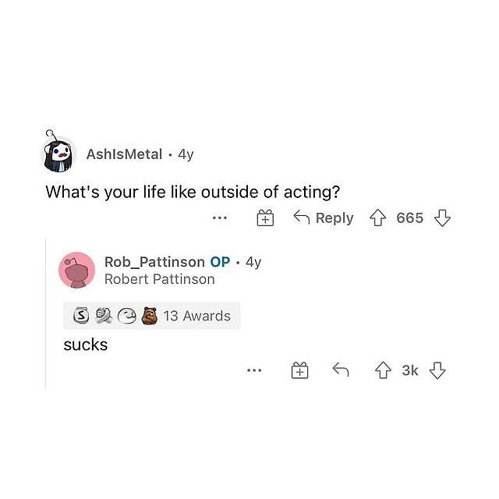The image size is (499, 499).
Task: Collapse the reply thread line
Action: coord(46,313)
